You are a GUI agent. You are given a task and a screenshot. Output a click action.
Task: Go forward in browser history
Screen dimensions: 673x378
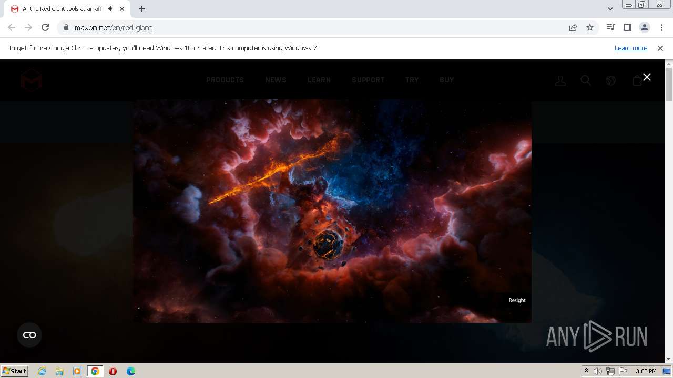click(28, 27)
